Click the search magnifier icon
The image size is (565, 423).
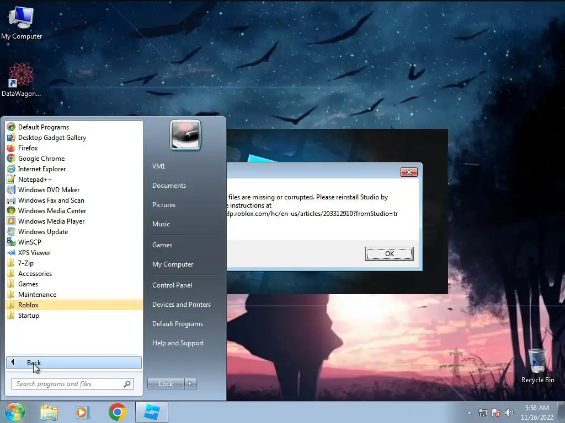point(127,384)
